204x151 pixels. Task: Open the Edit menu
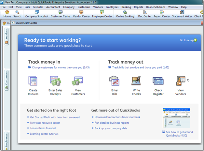11,7
